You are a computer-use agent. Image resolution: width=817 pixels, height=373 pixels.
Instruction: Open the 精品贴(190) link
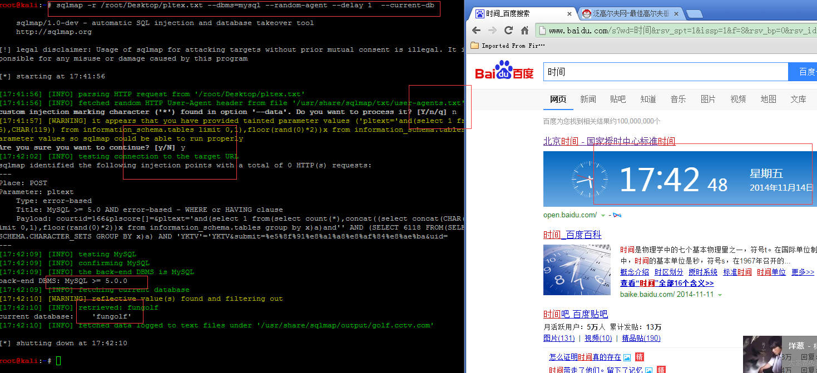[641, 338]
